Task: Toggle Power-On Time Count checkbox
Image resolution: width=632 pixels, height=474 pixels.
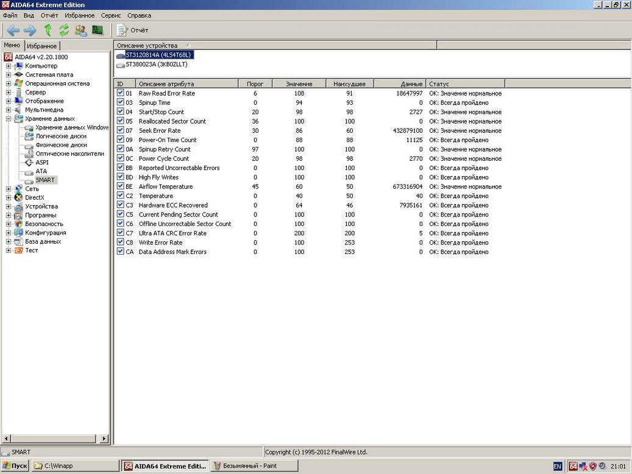Action: point(120,139)
